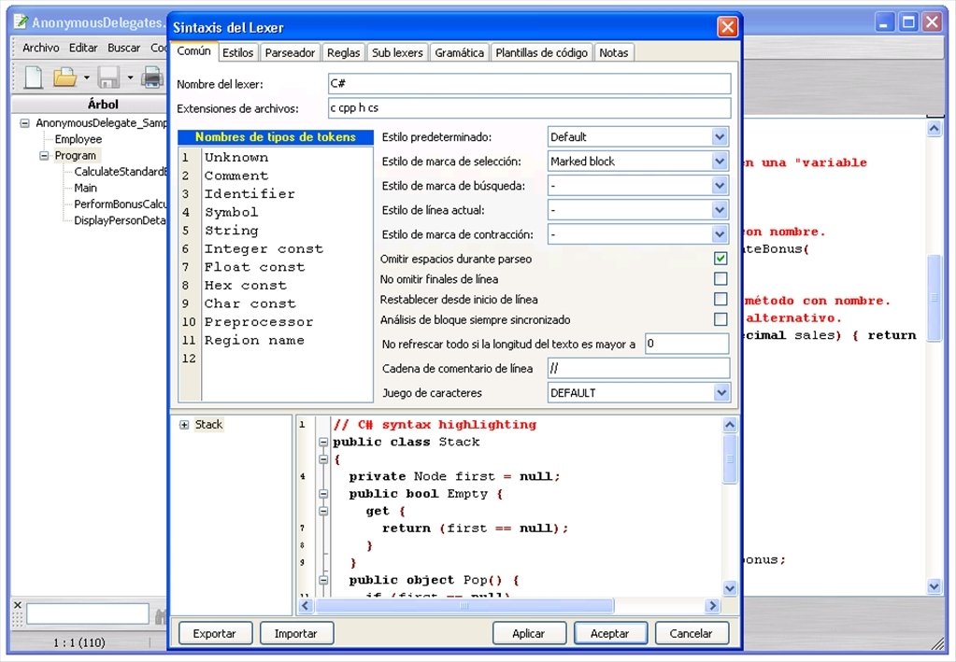The width and height of the screenshot is (956, 662).
Task: Click the Open folder icon in main toolbar
Action: 64,77
